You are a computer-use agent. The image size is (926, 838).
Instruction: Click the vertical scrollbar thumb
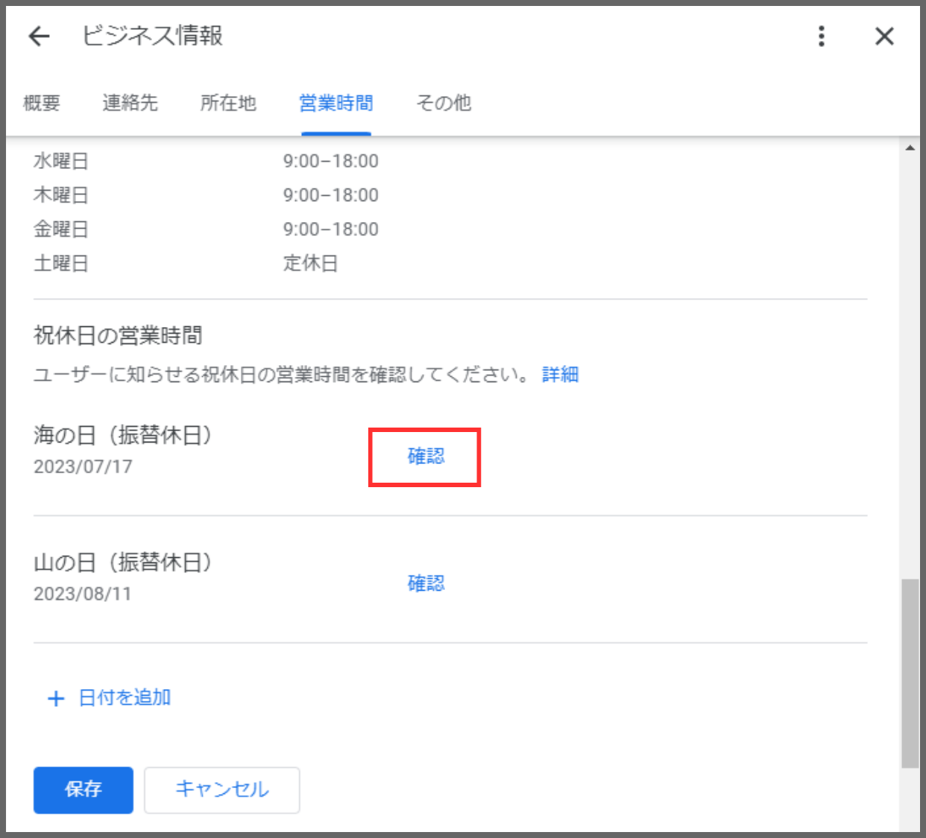click(x=910, y=673)
